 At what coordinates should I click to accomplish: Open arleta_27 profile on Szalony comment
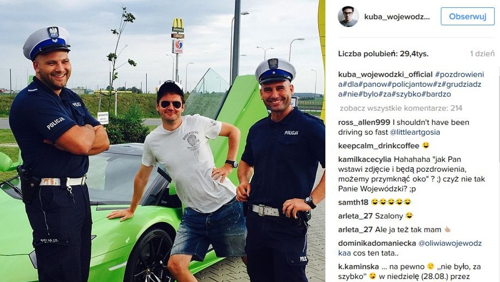(x=355, y=216)
